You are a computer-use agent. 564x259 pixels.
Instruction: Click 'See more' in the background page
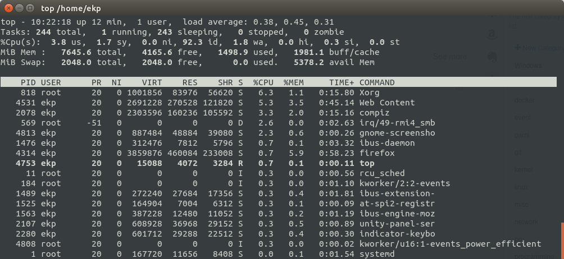tap(449, 57)
